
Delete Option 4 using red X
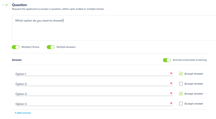pos(171,104)
